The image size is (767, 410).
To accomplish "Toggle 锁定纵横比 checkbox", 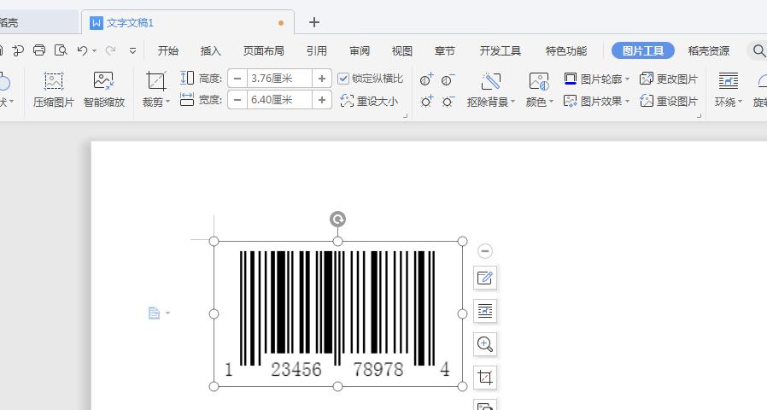I will (343, 79).
